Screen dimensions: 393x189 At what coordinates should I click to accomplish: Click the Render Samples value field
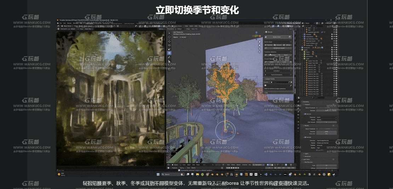pos(326,132)
